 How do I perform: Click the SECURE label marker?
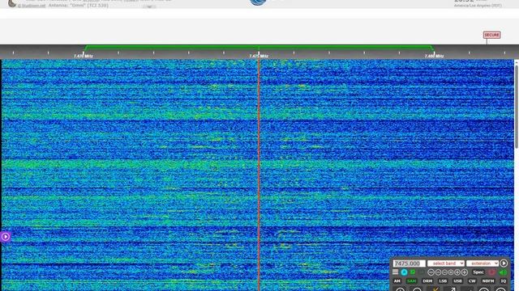tap(491, 35)
